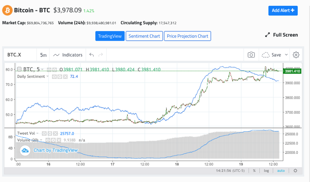This screenshot has width=310, height=182.
Task: Take a chart snapshot with the camera icon
Action: tap(251, 55)
